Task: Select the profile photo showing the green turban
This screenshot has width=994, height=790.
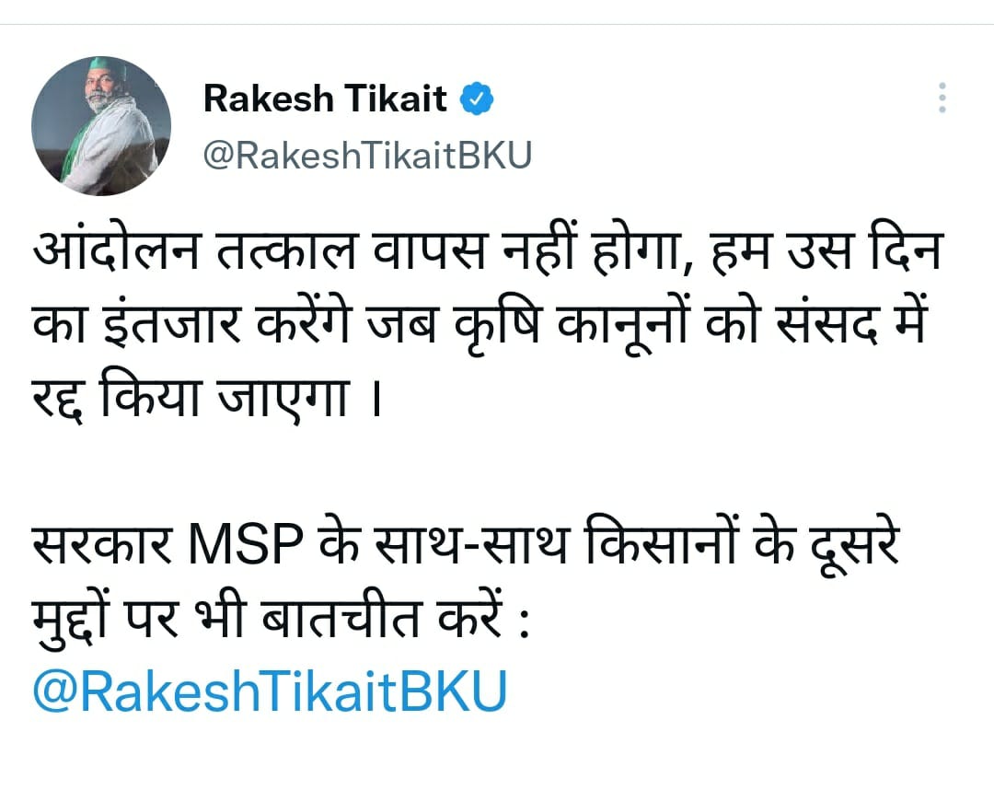Action: click(103, 122)
